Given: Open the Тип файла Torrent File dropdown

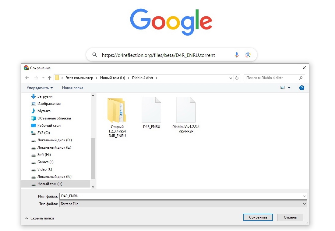Looking at the screenshot, I should (183, 204).
